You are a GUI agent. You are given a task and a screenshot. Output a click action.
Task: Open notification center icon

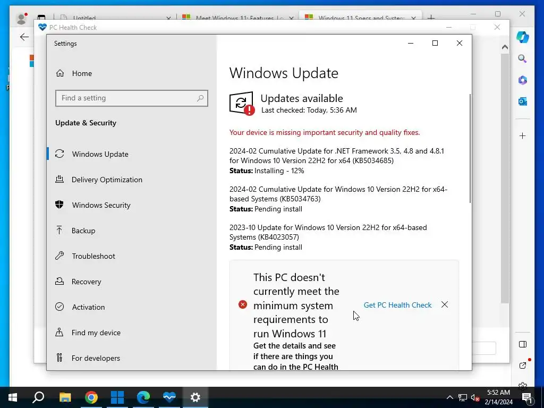pyautogui.click(x=527, y=397)
